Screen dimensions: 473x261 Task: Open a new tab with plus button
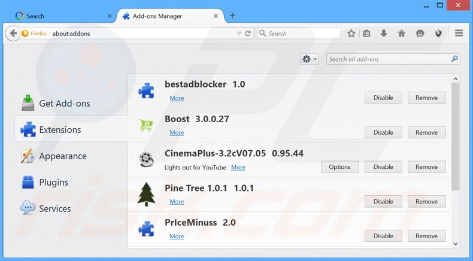(x=232, y=16)
